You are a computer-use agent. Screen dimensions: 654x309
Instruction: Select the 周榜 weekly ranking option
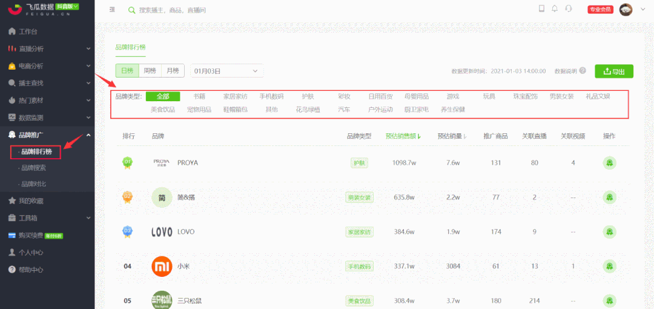click(x=150, y=71)
